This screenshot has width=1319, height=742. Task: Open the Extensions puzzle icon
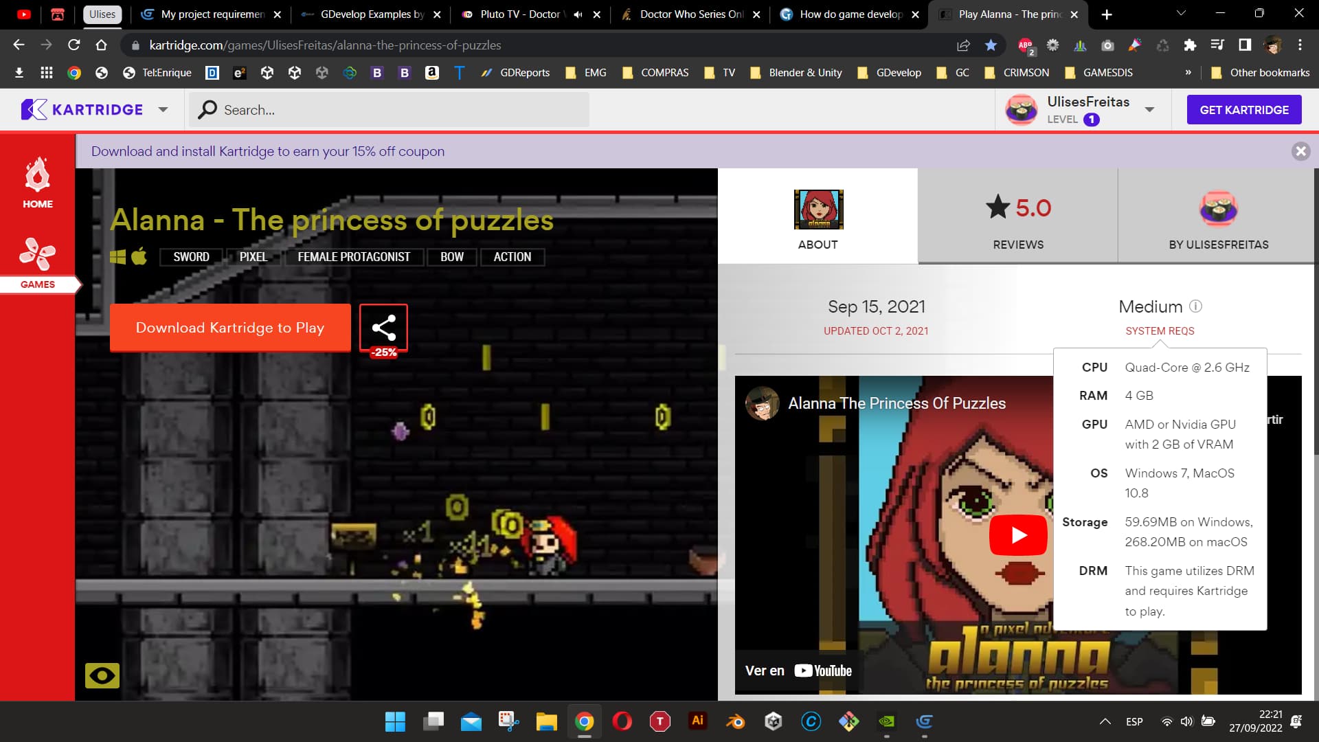[x=1190, y=45]
